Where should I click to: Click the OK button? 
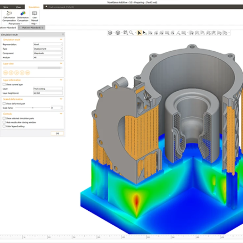[x=57, y=133]
